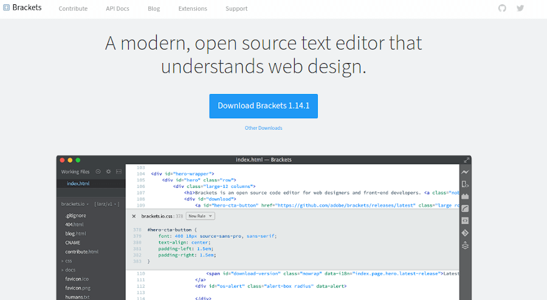Click the green maximize window dot
Viewport: 547px width, 300px height.
tap(78, 160)
